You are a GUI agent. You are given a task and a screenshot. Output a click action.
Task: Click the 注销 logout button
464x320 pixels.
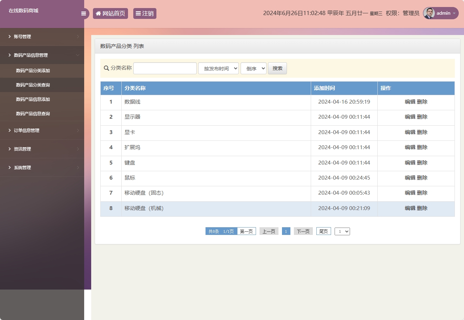point(144,14)
